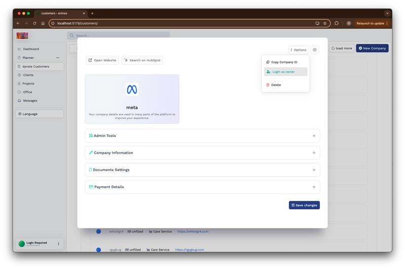Click the Login Required green avatar

click(22, 244)
